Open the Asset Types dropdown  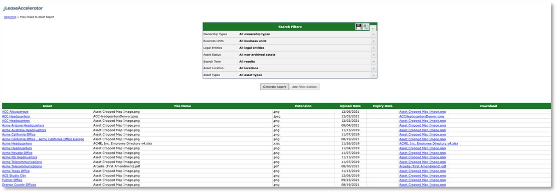[374, 75]
